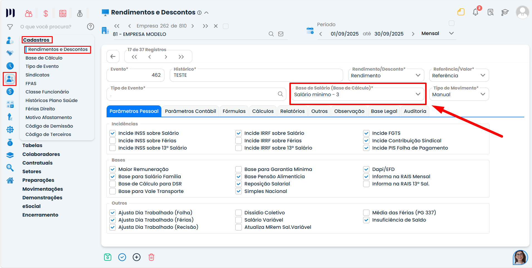Click the clock icon in left sidebar
The image size is (532, 268).
coord(10,66)
